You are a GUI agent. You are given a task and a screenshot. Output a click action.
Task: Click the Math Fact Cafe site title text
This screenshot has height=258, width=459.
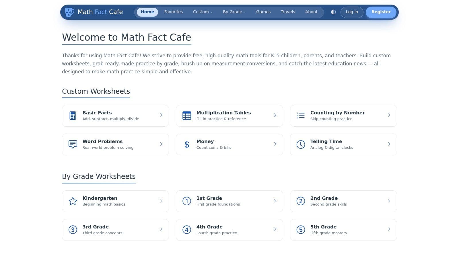tap(100, 12)
